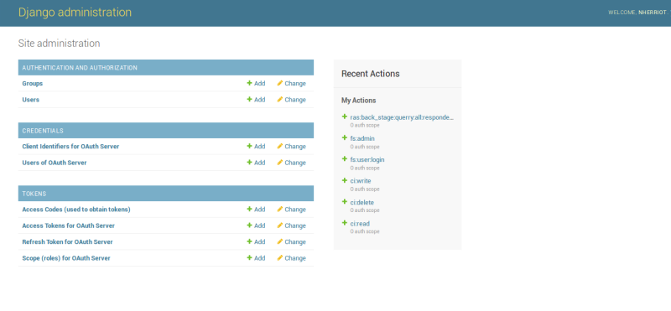671x311 pixels.
Task: Click plus icon beside fs:admin recent action
Action: click(345, 137)
